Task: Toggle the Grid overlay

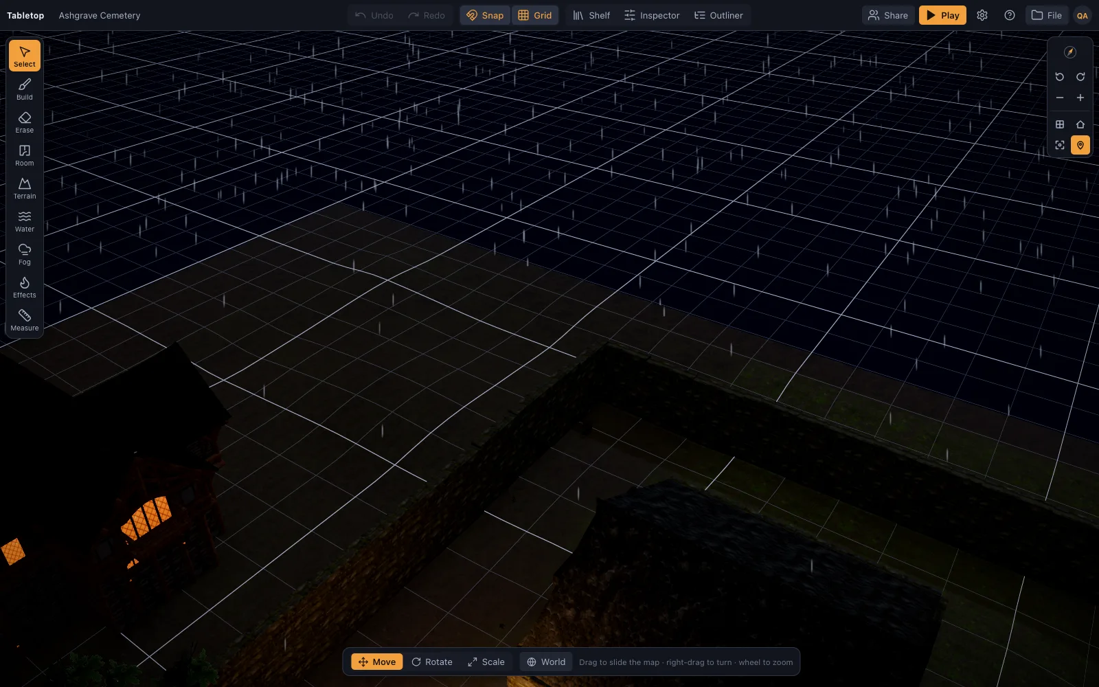Action: coord(535,15)
